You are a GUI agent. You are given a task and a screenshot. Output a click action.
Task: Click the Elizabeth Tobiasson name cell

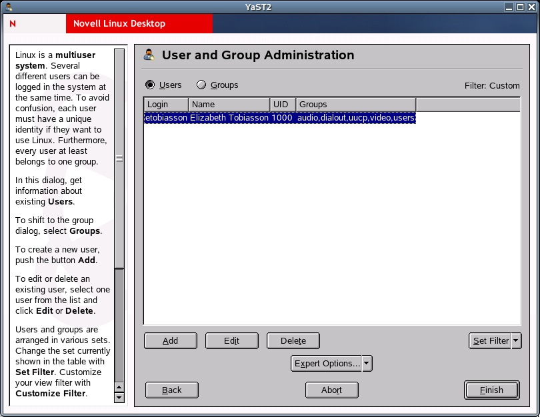pyautogui.click(x=229, y=118)
